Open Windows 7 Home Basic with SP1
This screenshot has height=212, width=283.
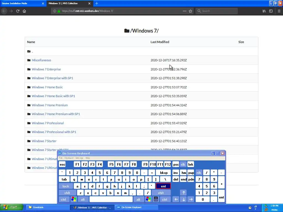(x=53, y=96)
